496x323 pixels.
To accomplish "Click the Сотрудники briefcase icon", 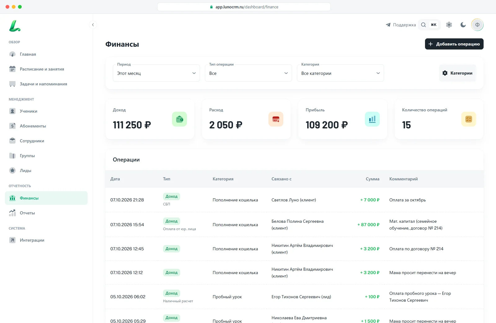I will 12,141.
